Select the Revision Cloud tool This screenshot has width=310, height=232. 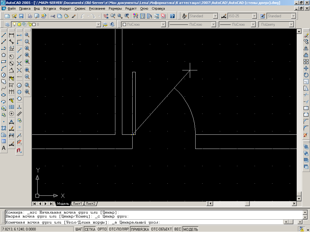(x=4, y=82)
